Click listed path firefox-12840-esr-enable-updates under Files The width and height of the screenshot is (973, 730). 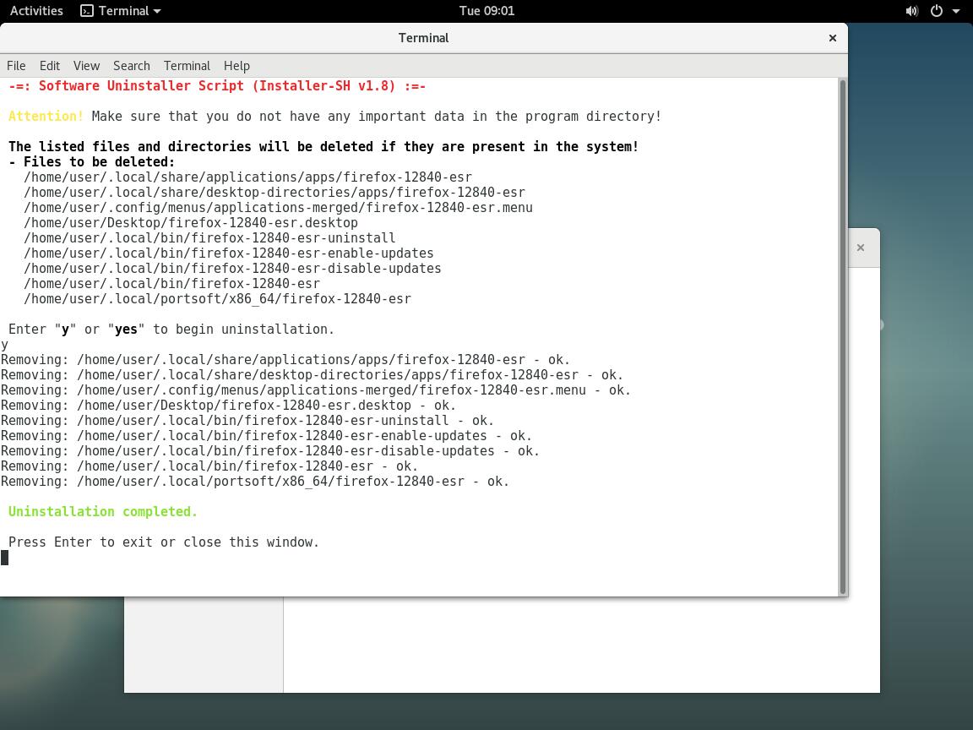228,253
